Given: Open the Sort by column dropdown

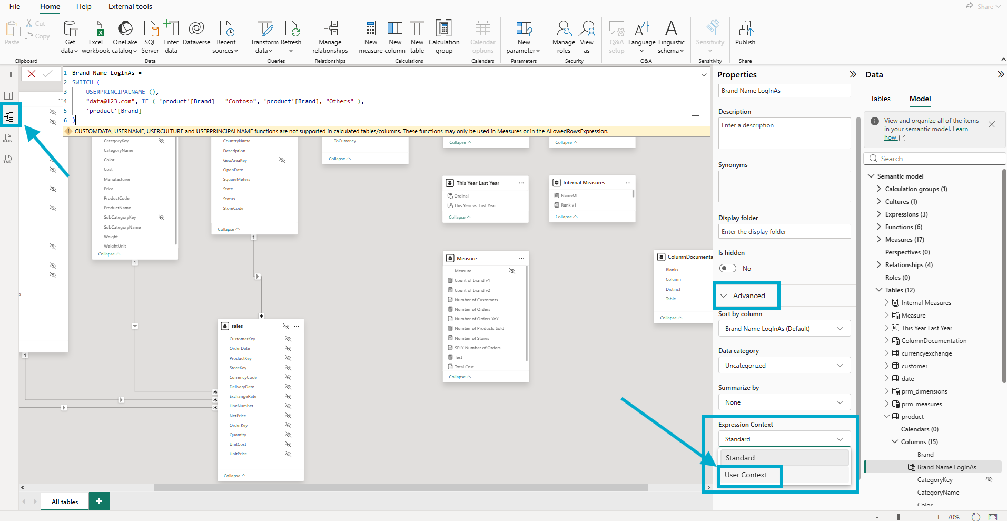Looking at the screenshot, I should (784, 328).
